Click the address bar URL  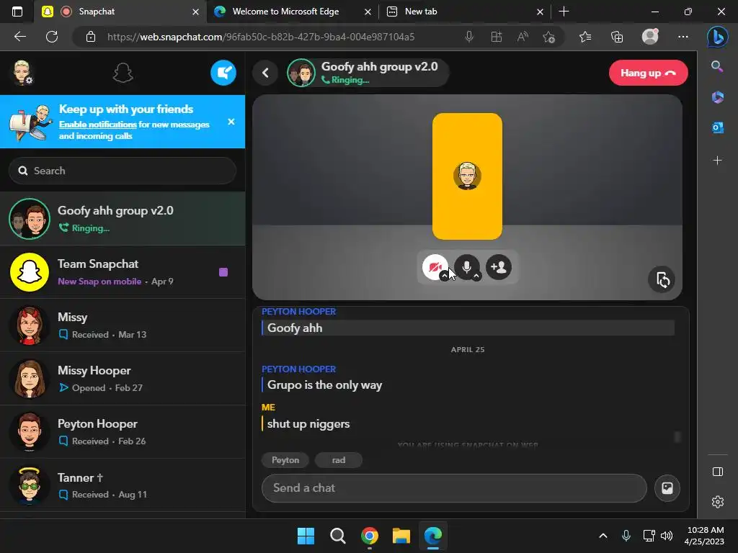[261, 37]
